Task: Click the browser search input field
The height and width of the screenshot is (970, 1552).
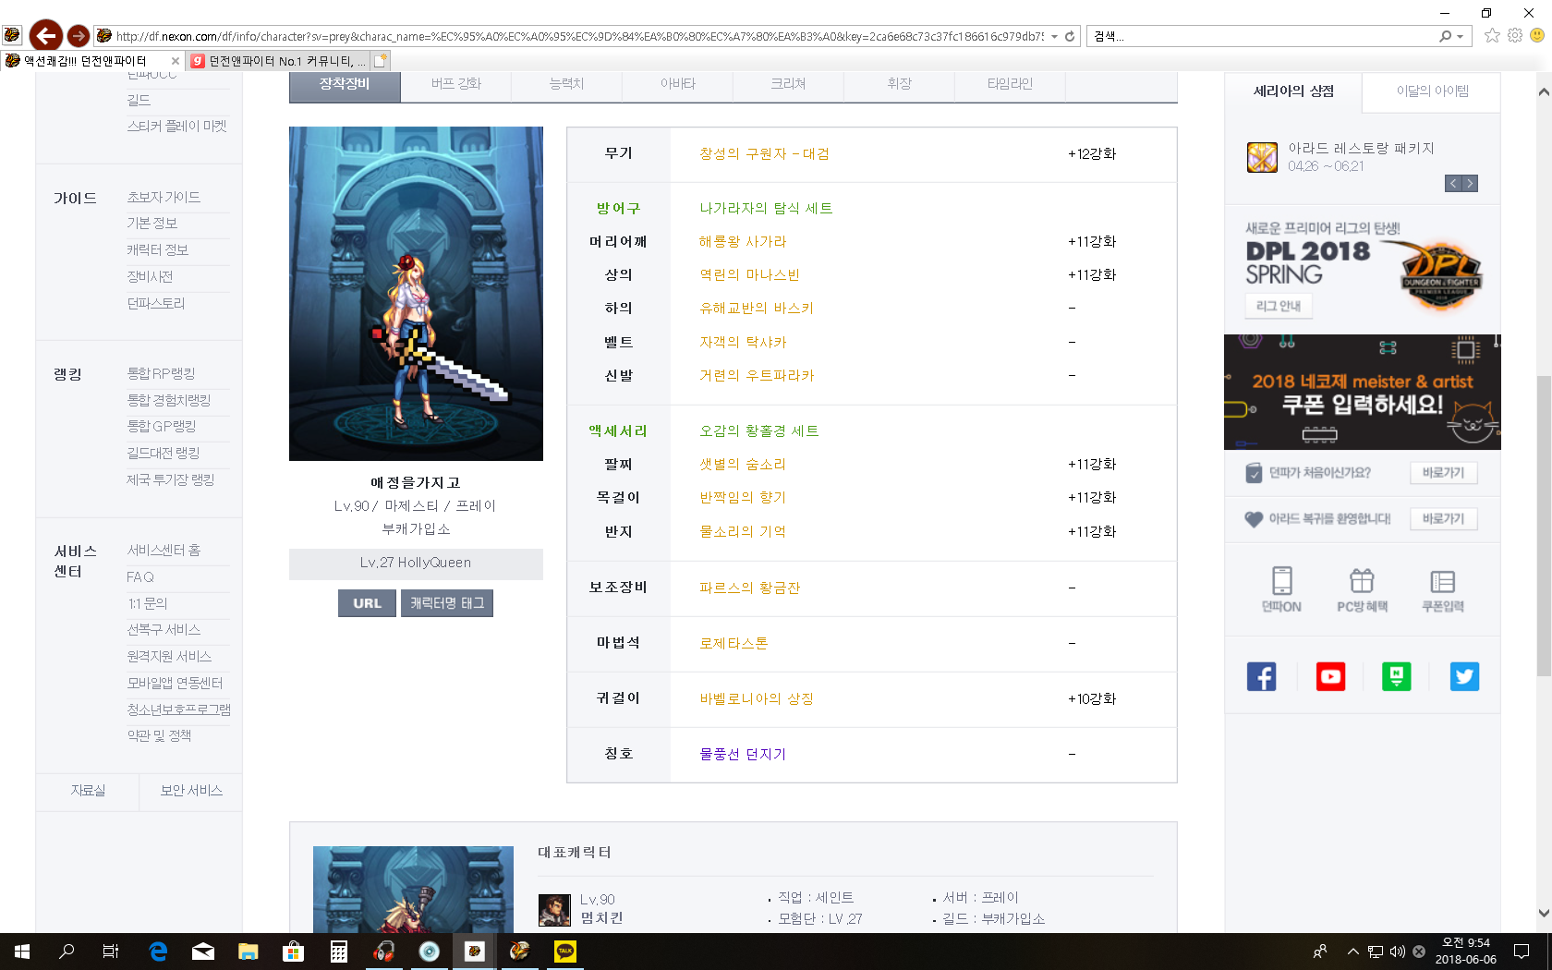Action: coord(1261,36)
